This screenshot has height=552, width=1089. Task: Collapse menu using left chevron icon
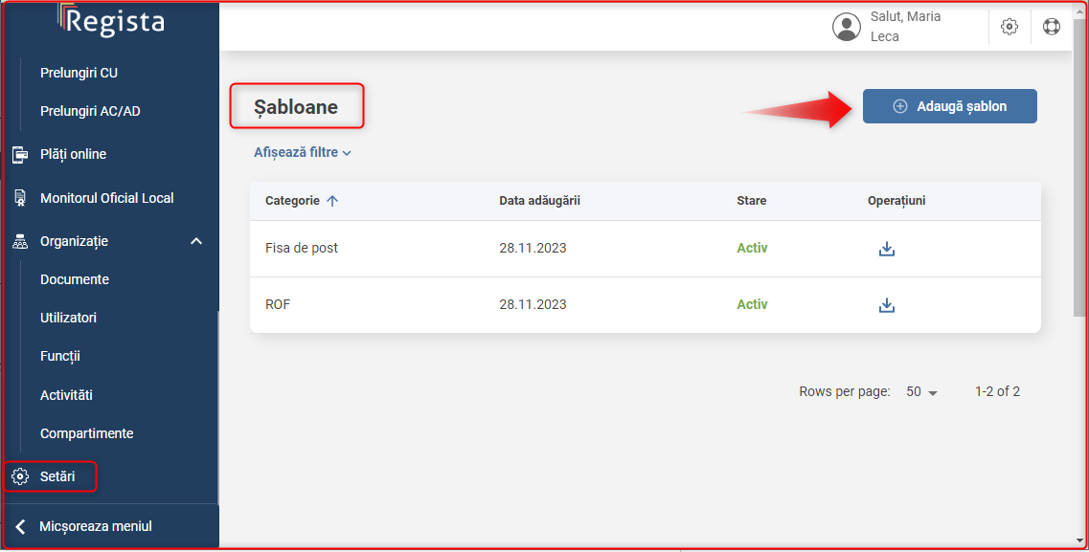tap(20, 527)
